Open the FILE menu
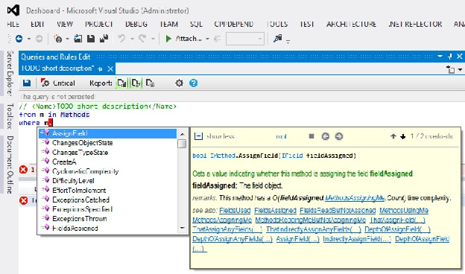The image size is (465, 274). pos(13,24)
